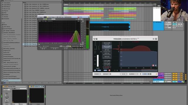Click the SPAN level meter bar
This screenshot has width=188, height=105.
(x=88, y=35)
